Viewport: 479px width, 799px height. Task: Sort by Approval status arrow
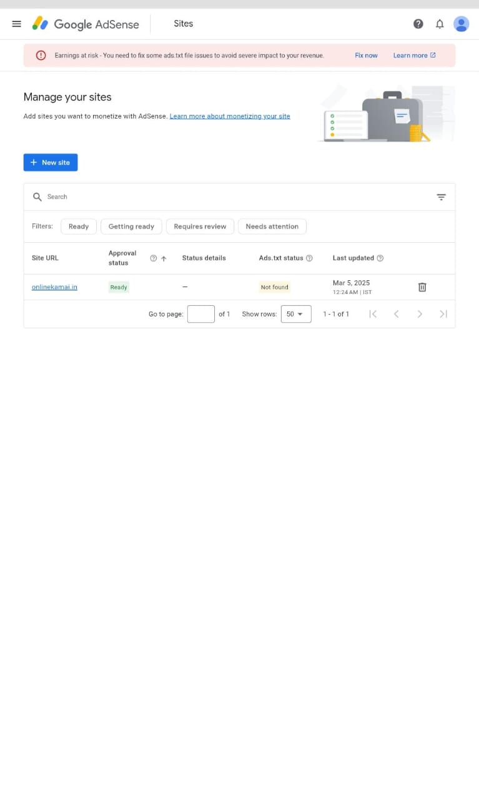click(x=164, y=258)
